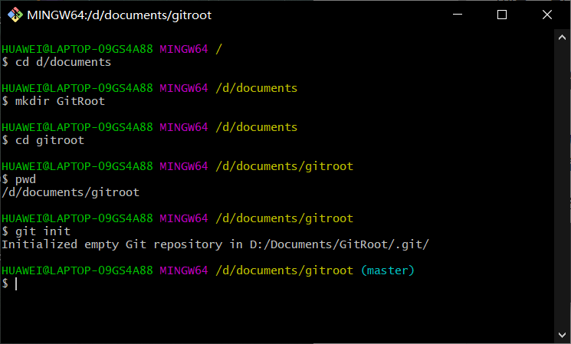Click the 'cd d/documents' command line

coord(57,62)
